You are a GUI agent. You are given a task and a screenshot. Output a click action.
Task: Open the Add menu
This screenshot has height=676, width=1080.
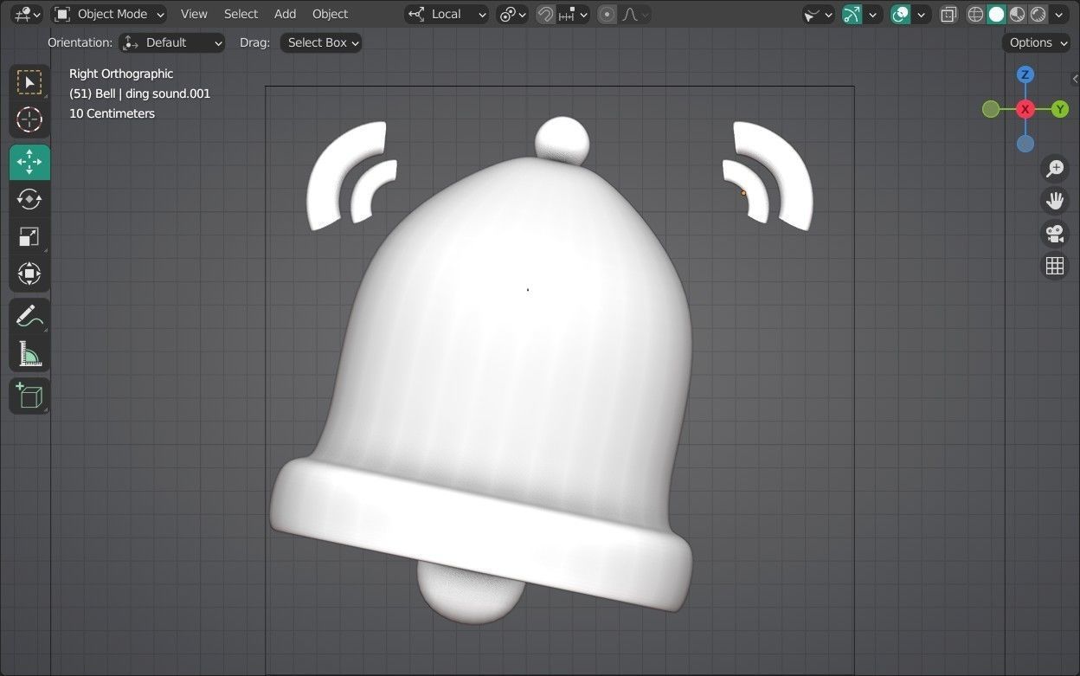click(285, 14)
